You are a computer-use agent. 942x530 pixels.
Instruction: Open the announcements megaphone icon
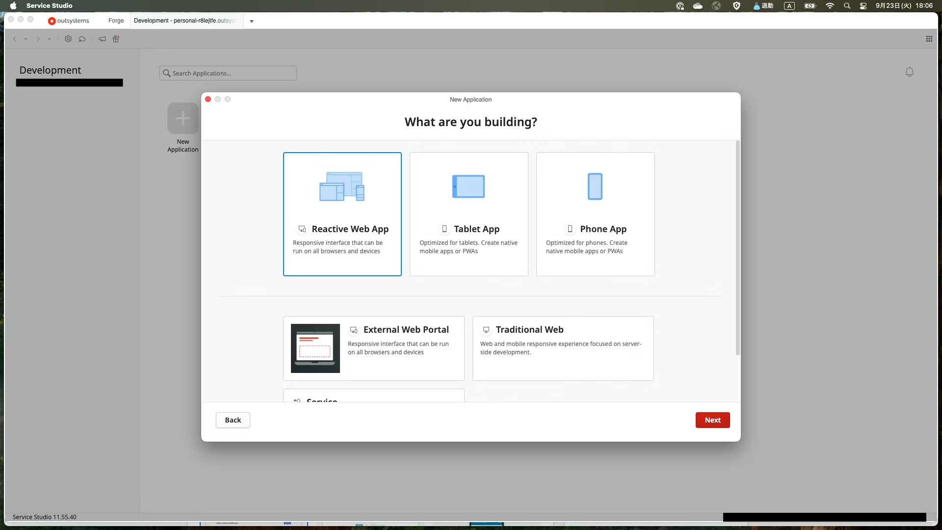(x=102, y=39)
